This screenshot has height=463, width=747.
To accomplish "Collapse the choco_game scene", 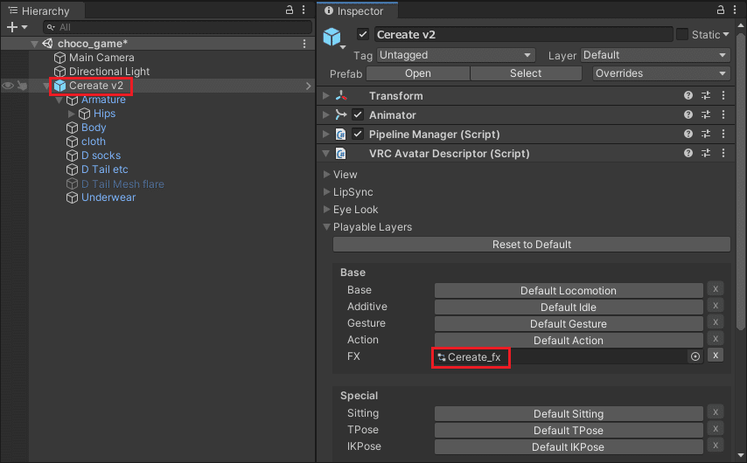I will [35, 44].
